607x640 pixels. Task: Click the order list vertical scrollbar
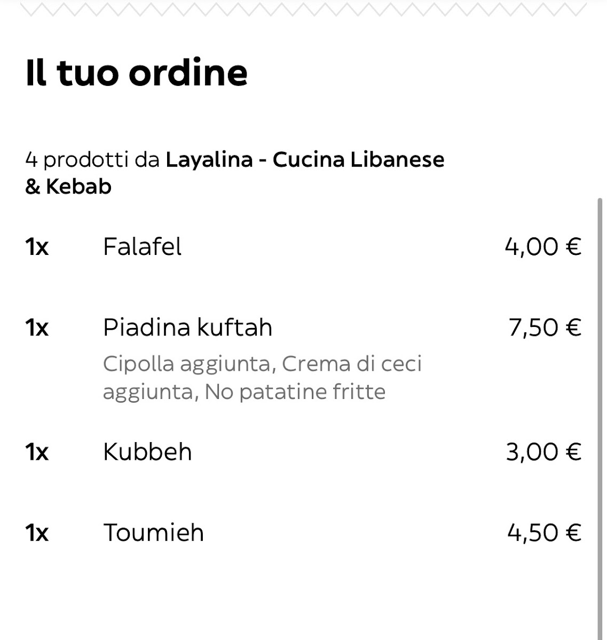tap(600, 419)
